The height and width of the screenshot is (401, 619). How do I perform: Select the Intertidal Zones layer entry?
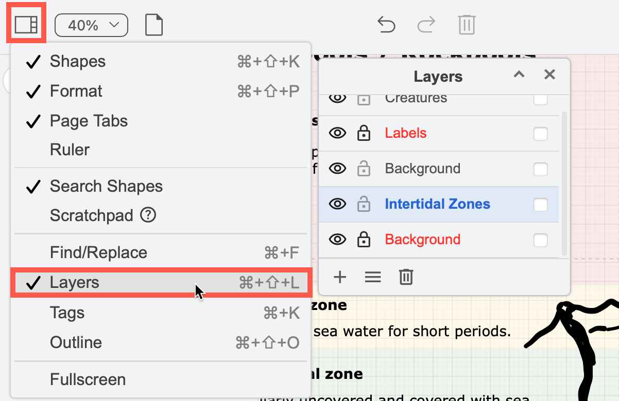[437, 204]
